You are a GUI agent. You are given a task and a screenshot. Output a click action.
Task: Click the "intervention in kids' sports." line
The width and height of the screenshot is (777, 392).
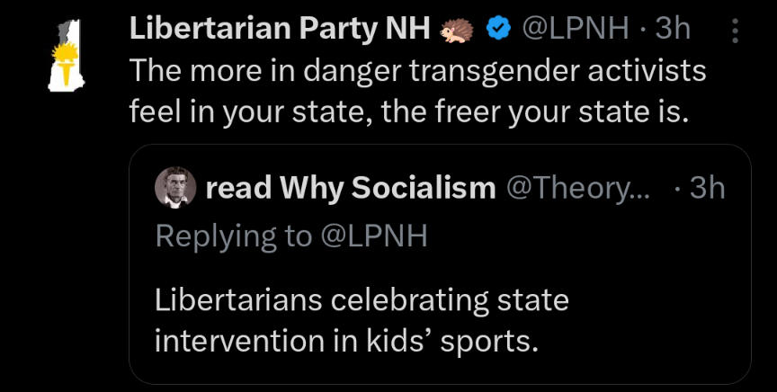[345, 342]
